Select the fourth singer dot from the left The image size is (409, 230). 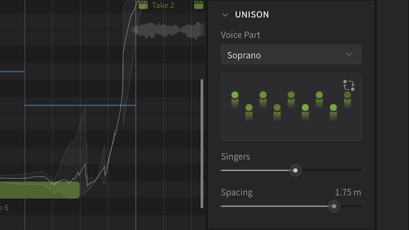click(277, 108)
